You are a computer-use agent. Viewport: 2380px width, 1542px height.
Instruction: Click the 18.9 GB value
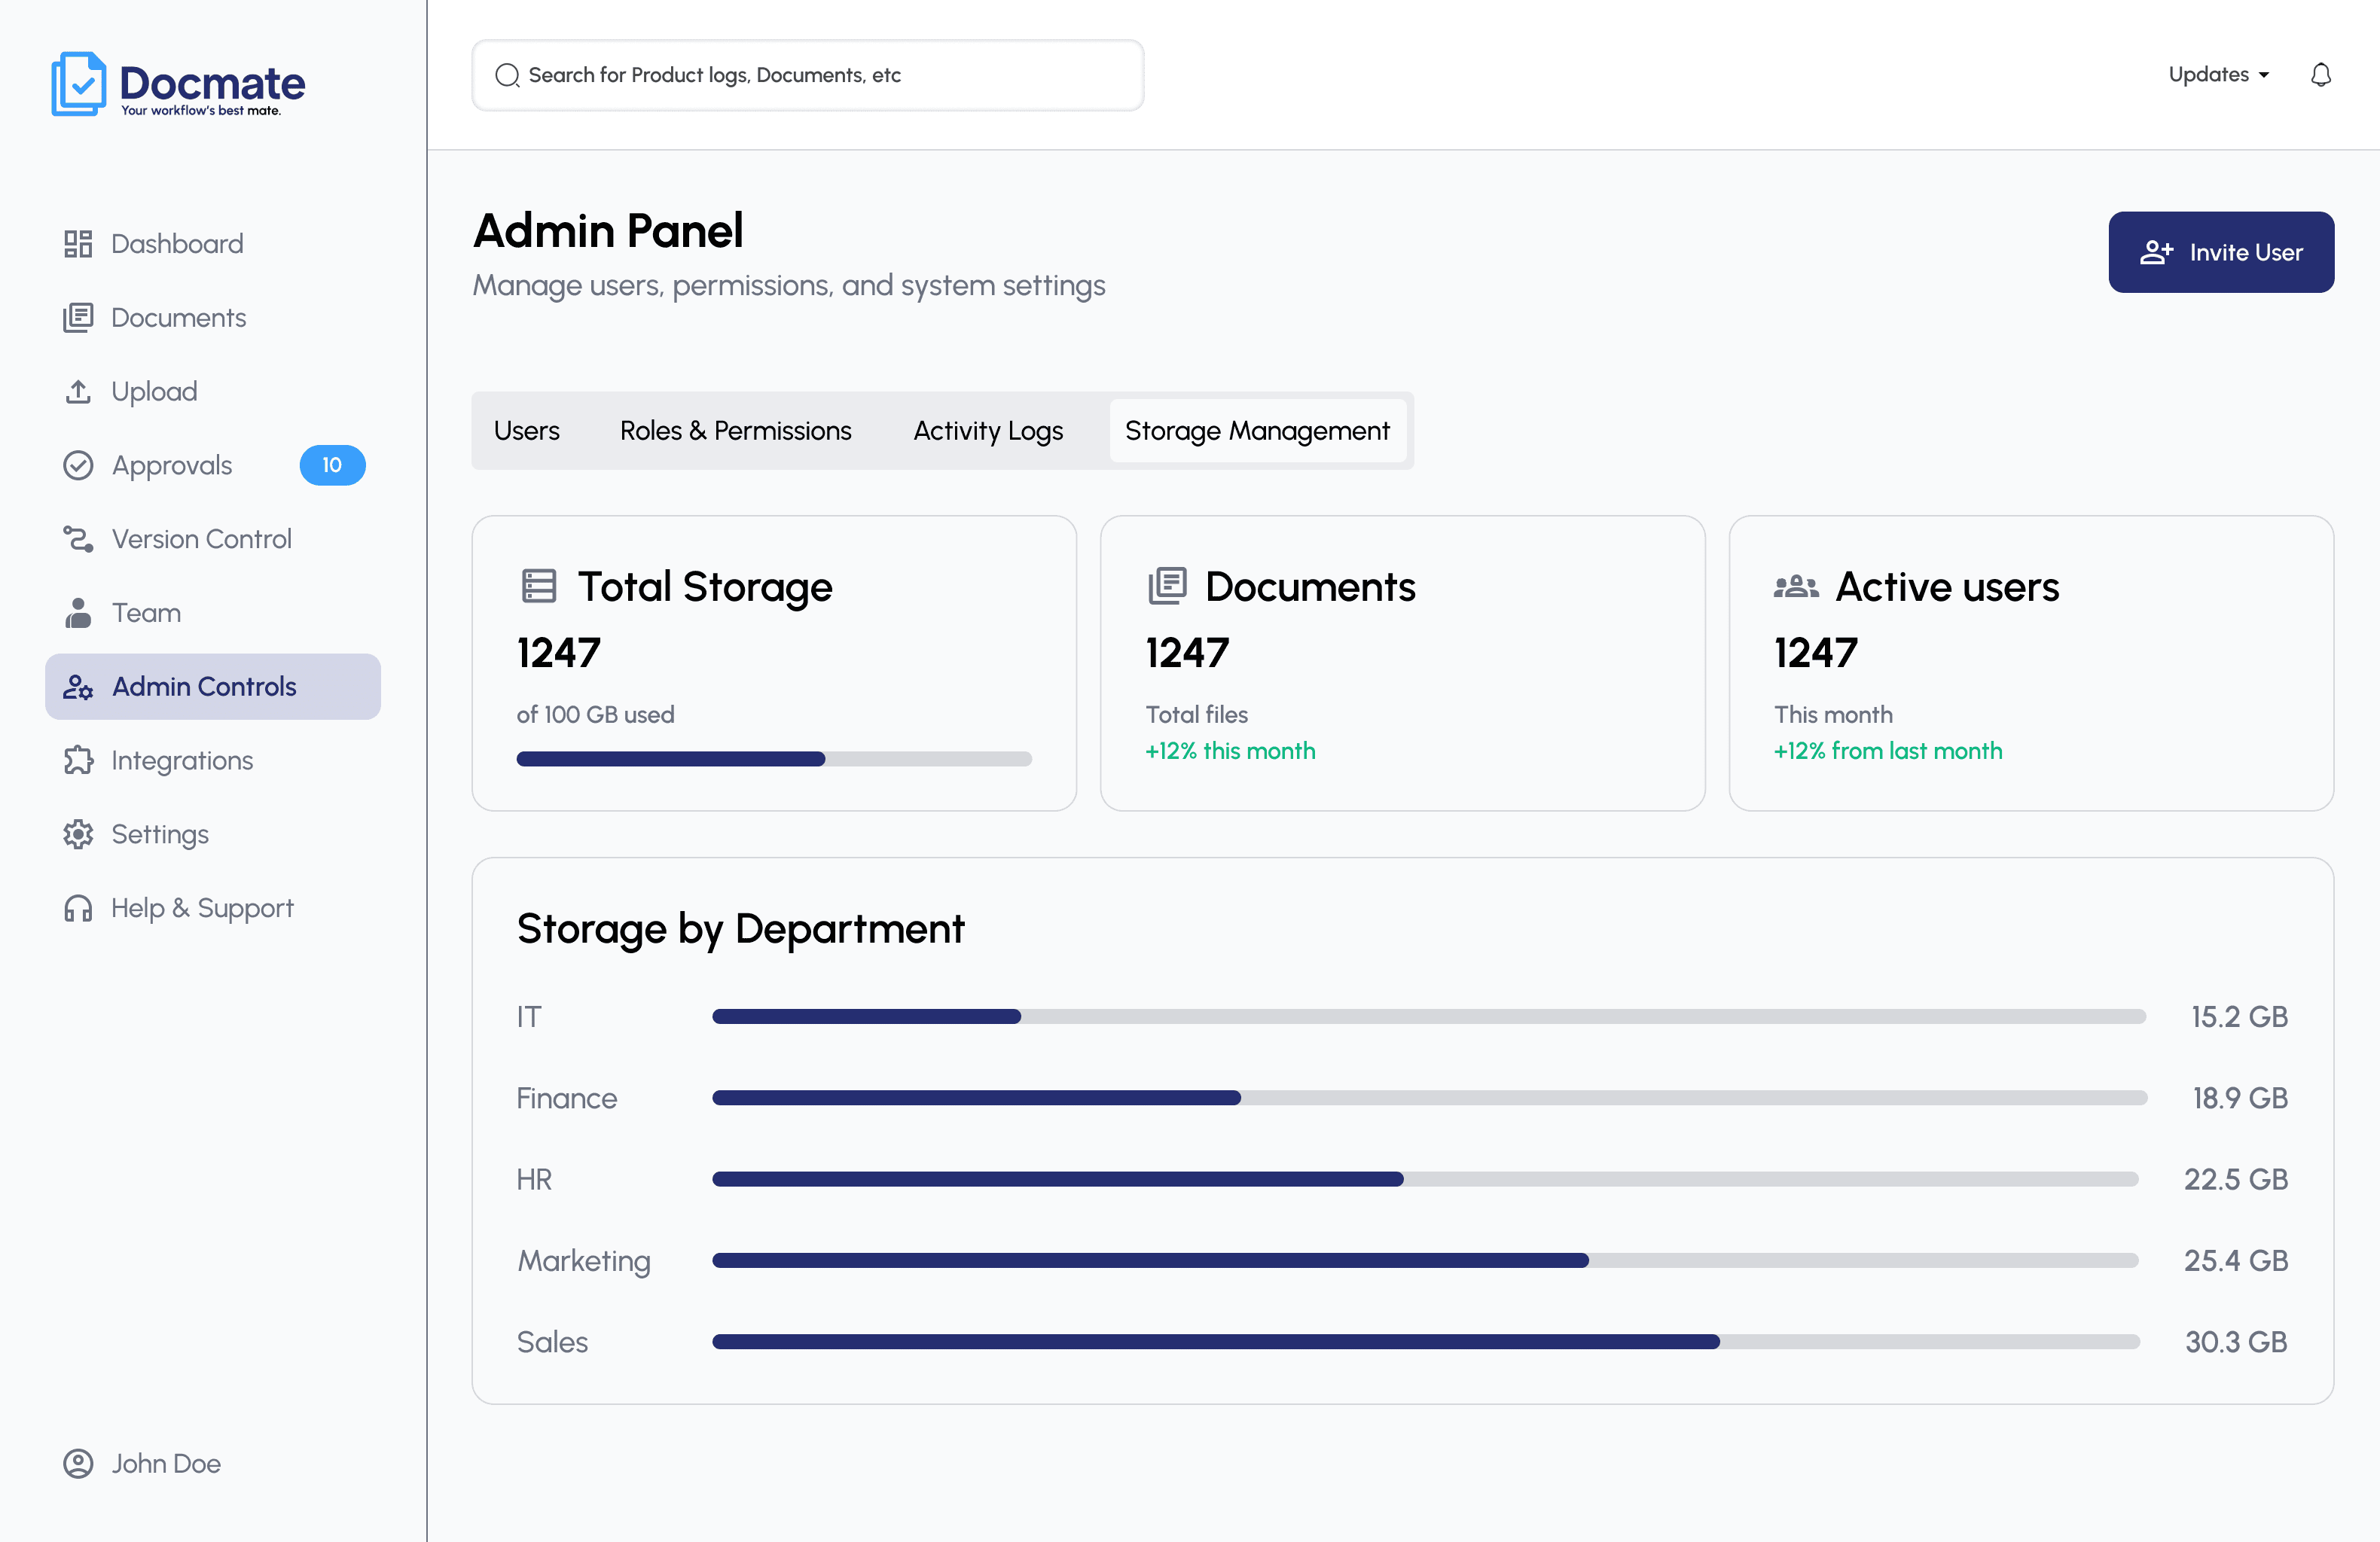2240,1098
